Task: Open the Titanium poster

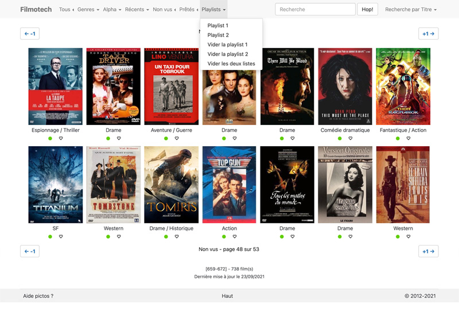Action: (x=55, y=185)
